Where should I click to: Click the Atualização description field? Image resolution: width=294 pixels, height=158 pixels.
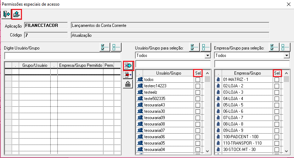(x=170, y=35)
